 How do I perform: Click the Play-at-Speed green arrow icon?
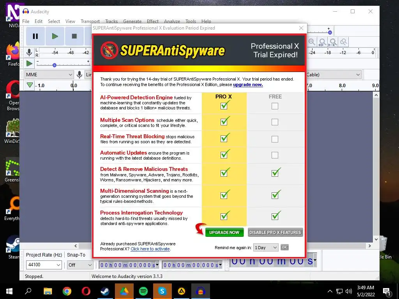(29, 63)
